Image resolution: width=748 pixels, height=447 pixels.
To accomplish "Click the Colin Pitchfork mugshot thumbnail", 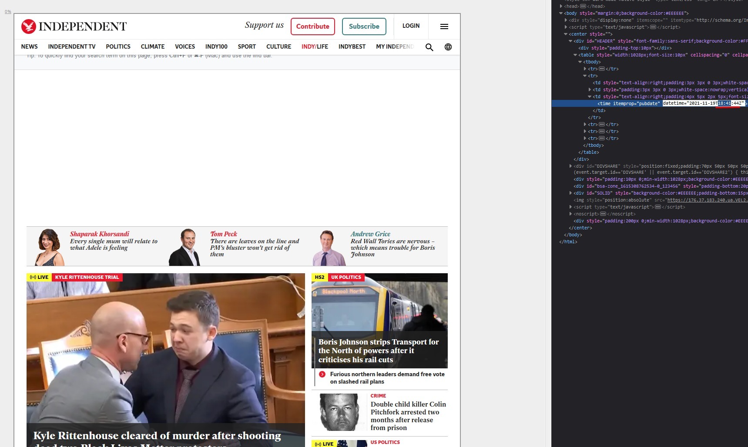I will (339, 412).
